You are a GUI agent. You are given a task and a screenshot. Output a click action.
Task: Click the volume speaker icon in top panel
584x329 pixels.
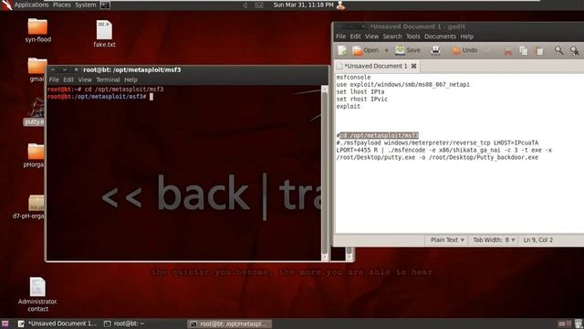(x=245, y=5)
